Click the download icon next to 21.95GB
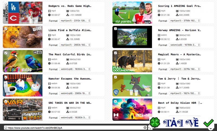 pos(177,112)
